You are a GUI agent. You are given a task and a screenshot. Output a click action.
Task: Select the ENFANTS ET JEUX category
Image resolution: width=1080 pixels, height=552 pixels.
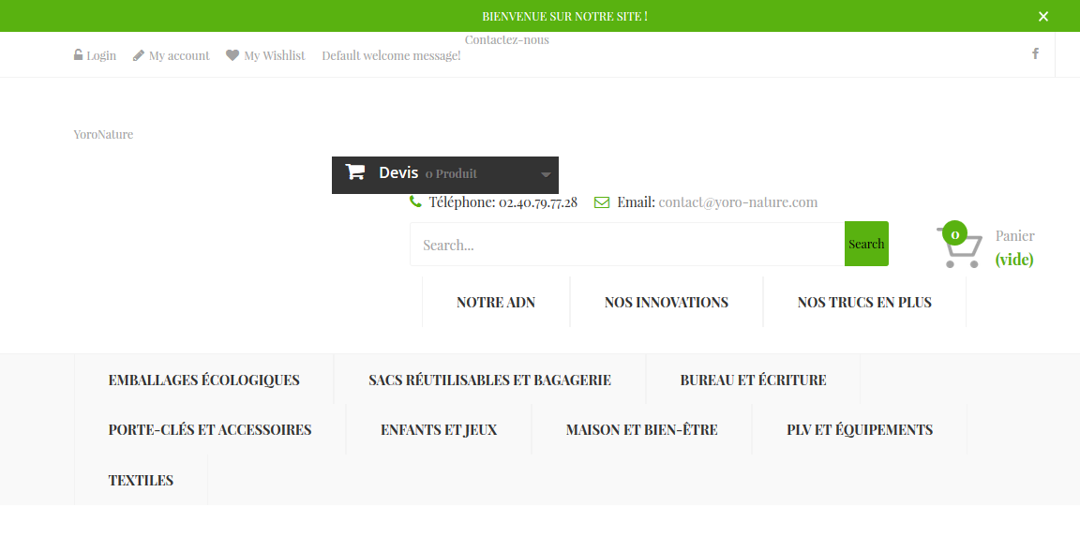[439, 429]
